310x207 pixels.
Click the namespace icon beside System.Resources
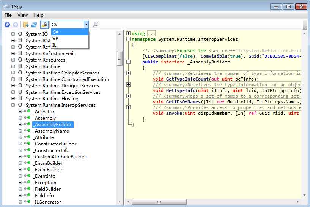pyautogui.click(x=20, y=60)
